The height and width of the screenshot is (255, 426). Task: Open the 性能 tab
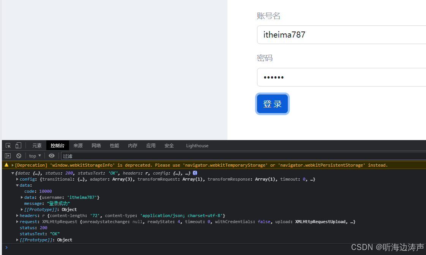(x=114, y=146)
